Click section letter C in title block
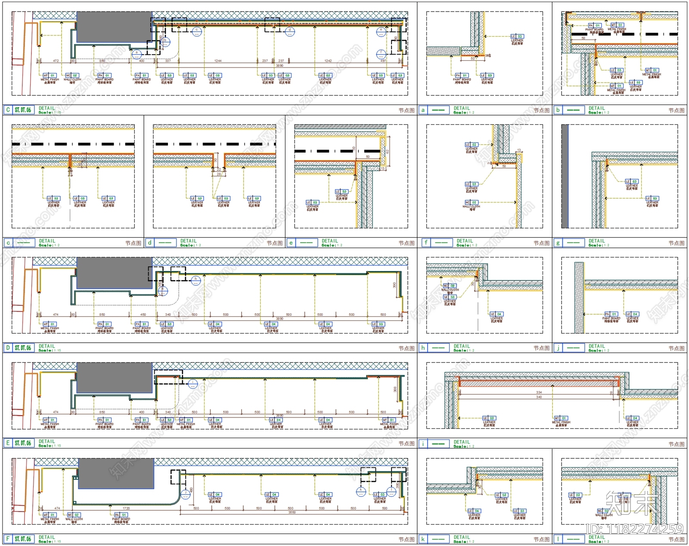This screenshot has height=546, width=689. tap(8, 110)
